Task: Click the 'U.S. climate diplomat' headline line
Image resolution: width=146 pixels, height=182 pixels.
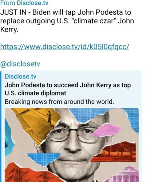Action: coord(35,93)
